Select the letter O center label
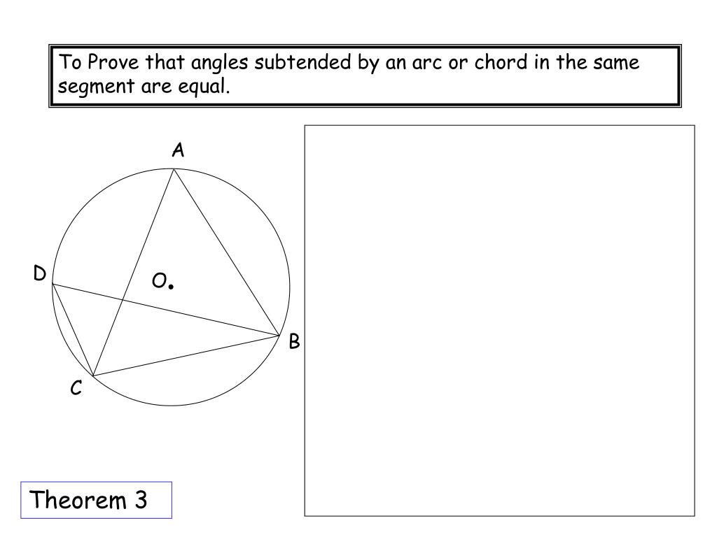 [160, 281]
